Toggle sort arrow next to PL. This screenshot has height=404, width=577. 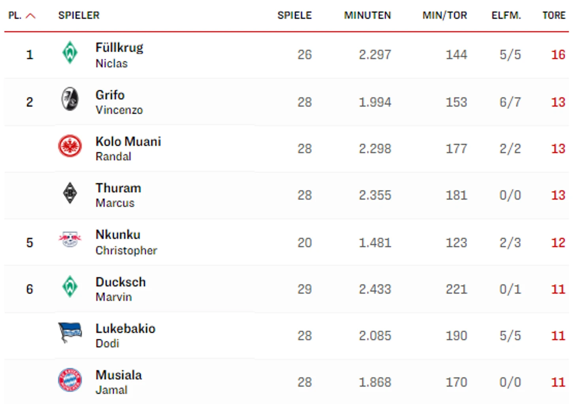tap(30, 16)
